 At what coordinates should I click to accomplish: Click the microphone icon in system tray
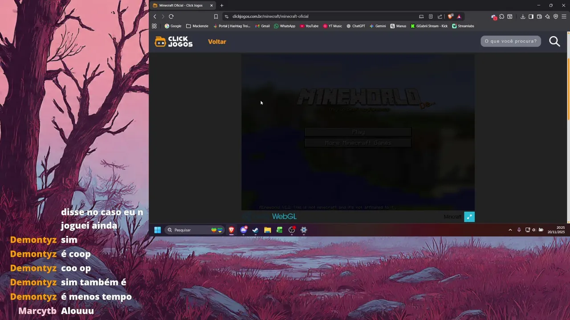pyautogui.click(x=519, y=230)
